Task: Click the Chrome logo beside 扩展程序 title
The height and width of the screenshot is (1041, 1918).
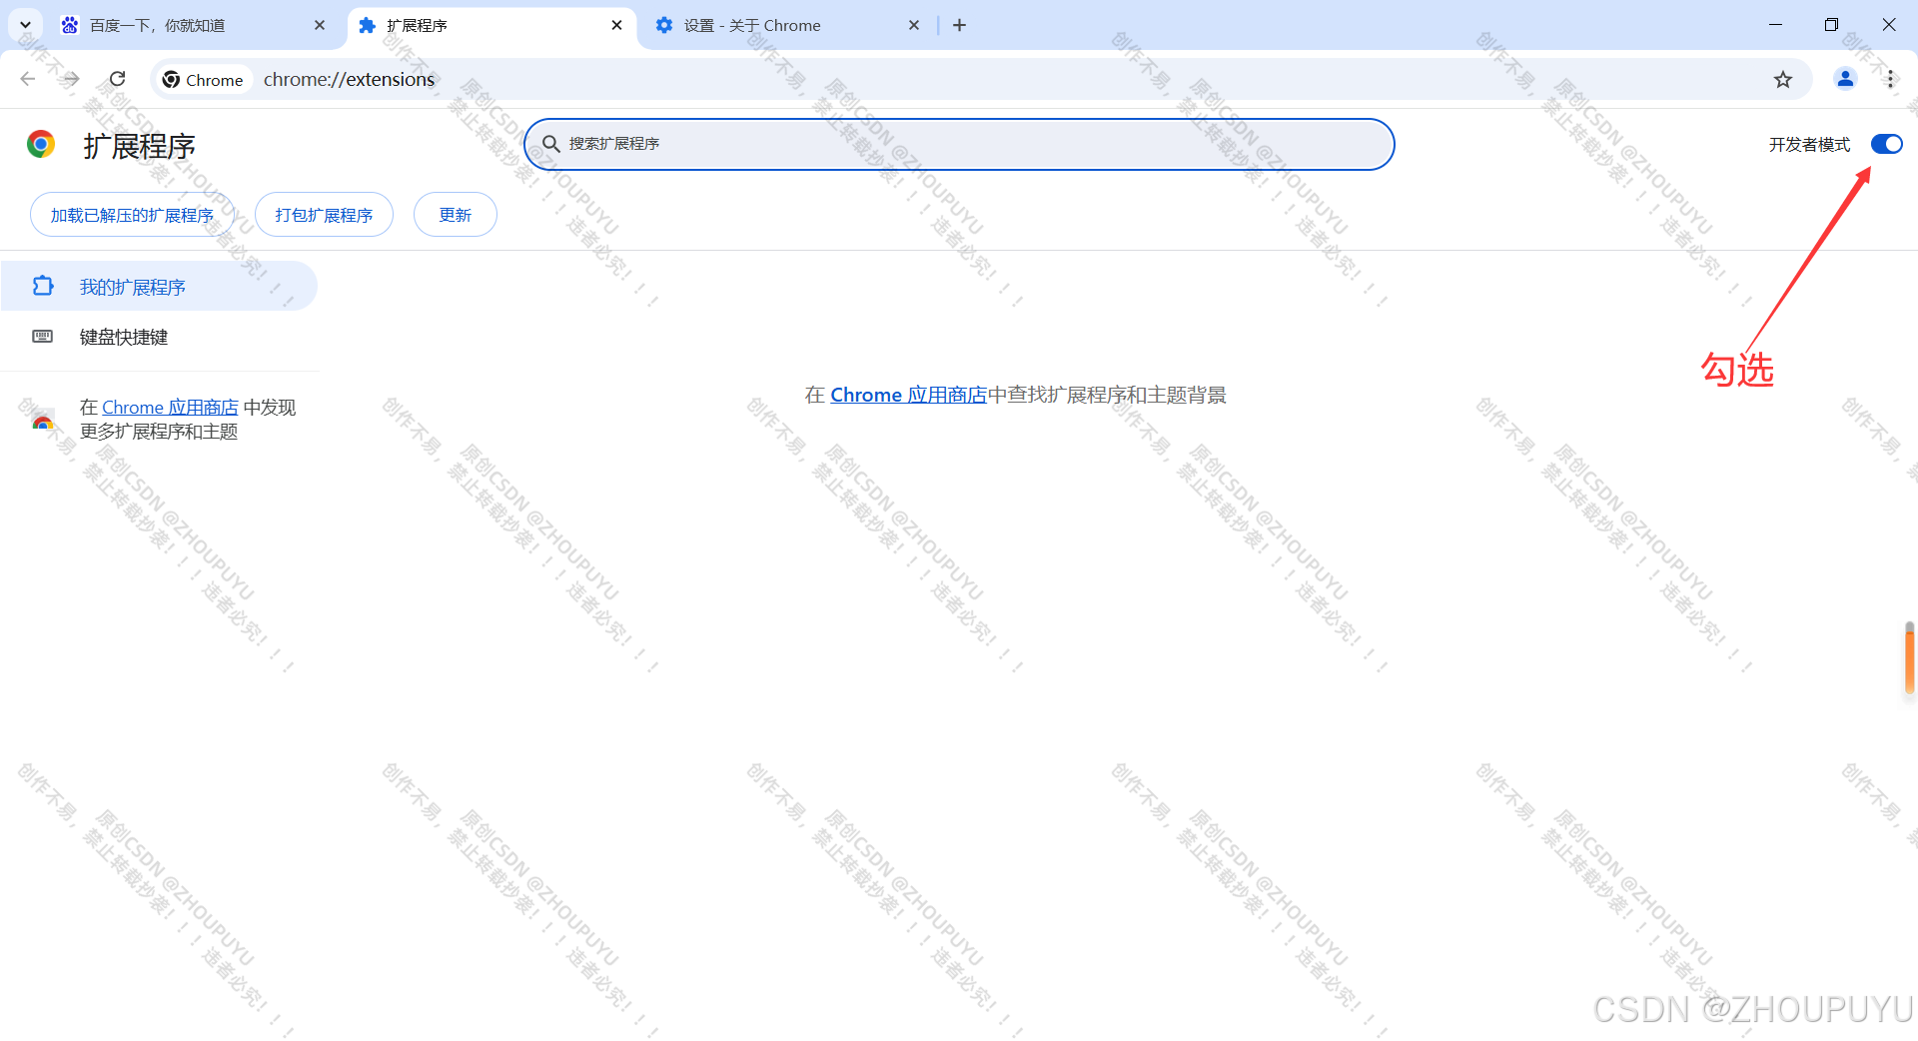Action: (x=41, y=145)
